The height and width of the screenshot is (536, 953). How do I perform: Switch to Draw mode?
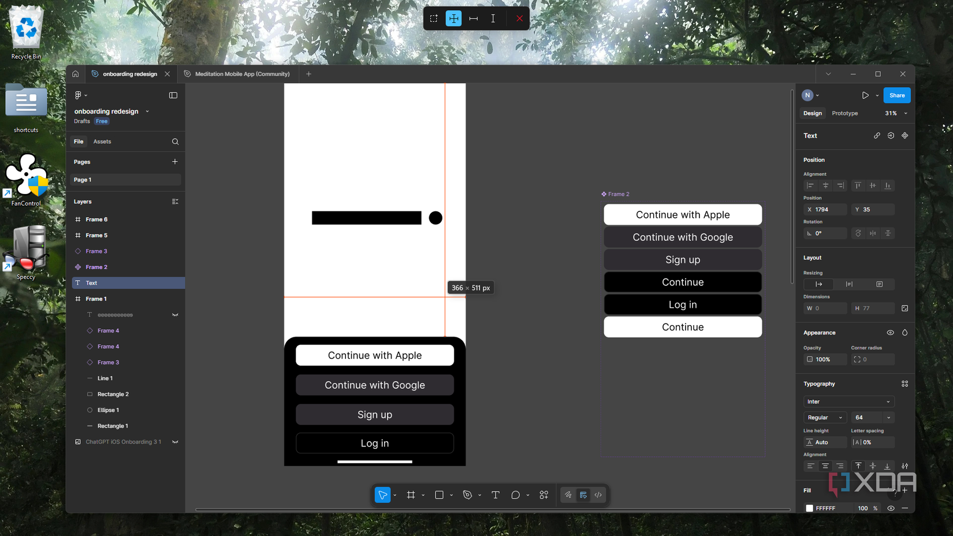point(568,495)
